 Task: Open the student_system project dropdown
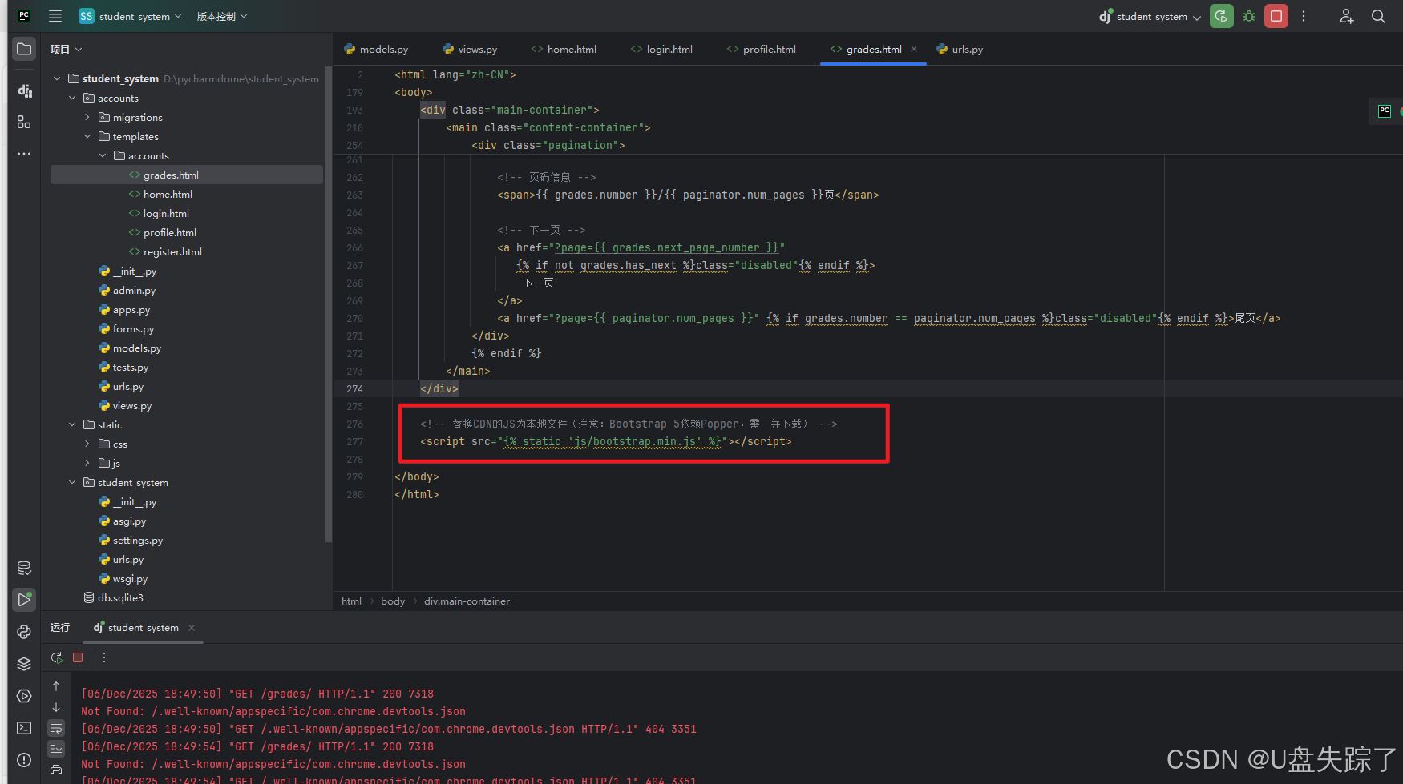[130, 16]
